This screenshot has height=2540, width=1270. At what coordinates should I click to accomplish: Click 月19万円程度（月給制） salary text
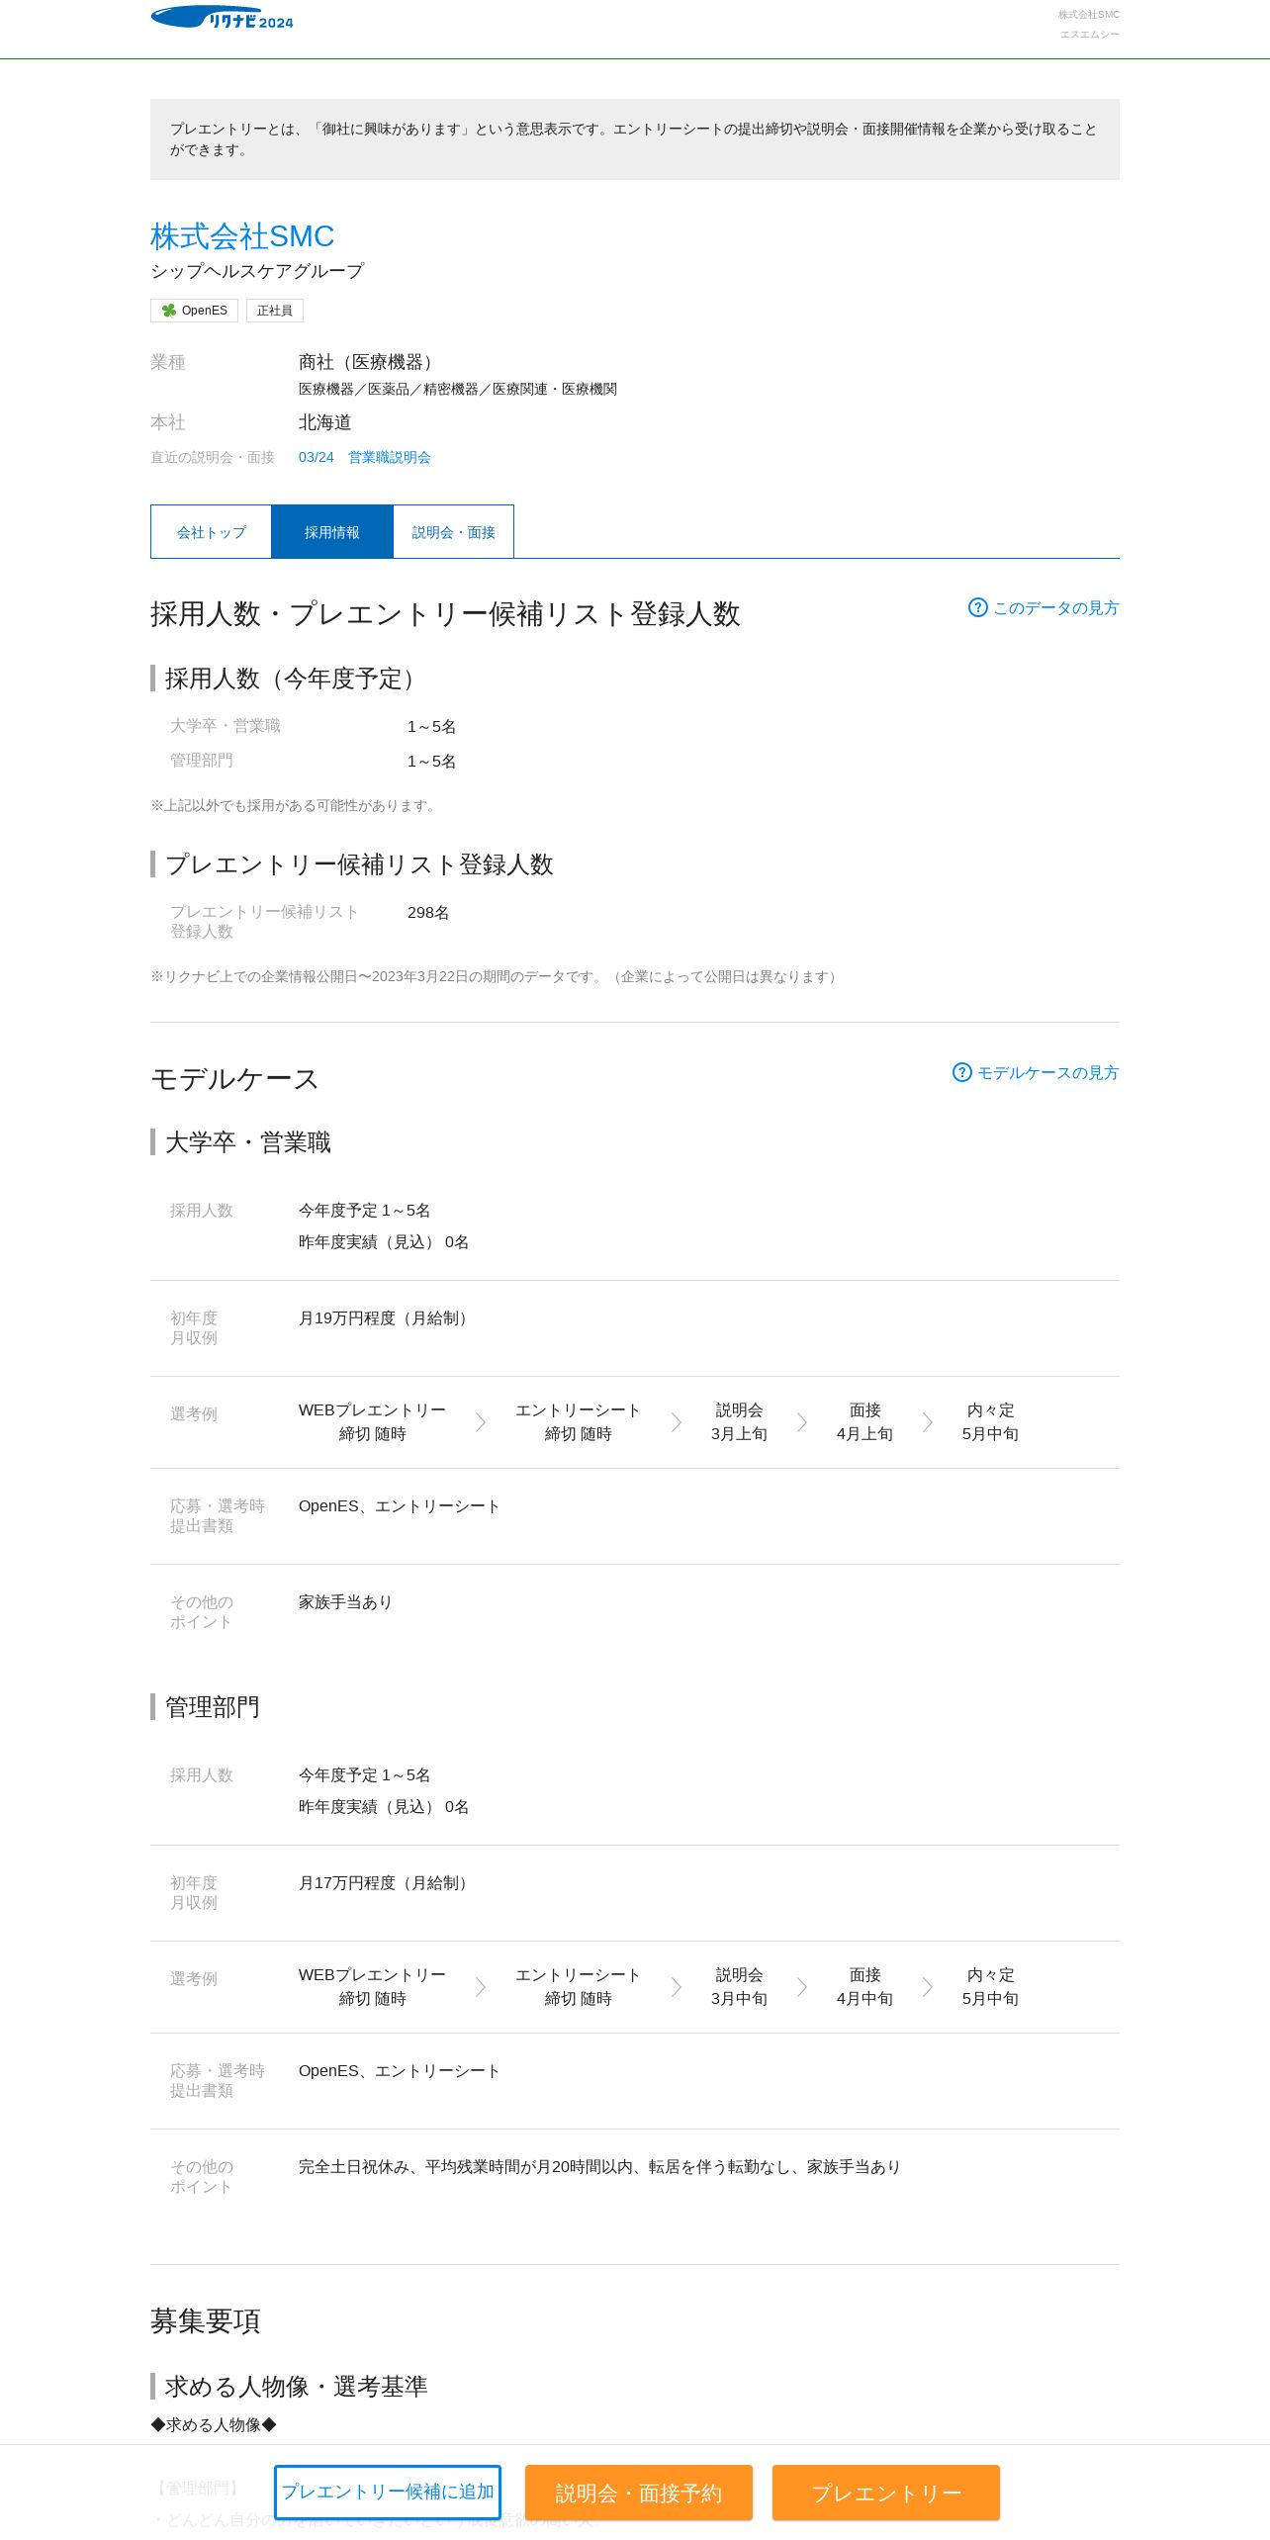[x=386, y=1317]
